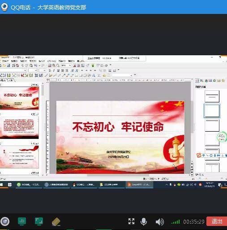Click the green screen-share icon
The width and height of the screenshot is (227, 230).
[39, 221]
